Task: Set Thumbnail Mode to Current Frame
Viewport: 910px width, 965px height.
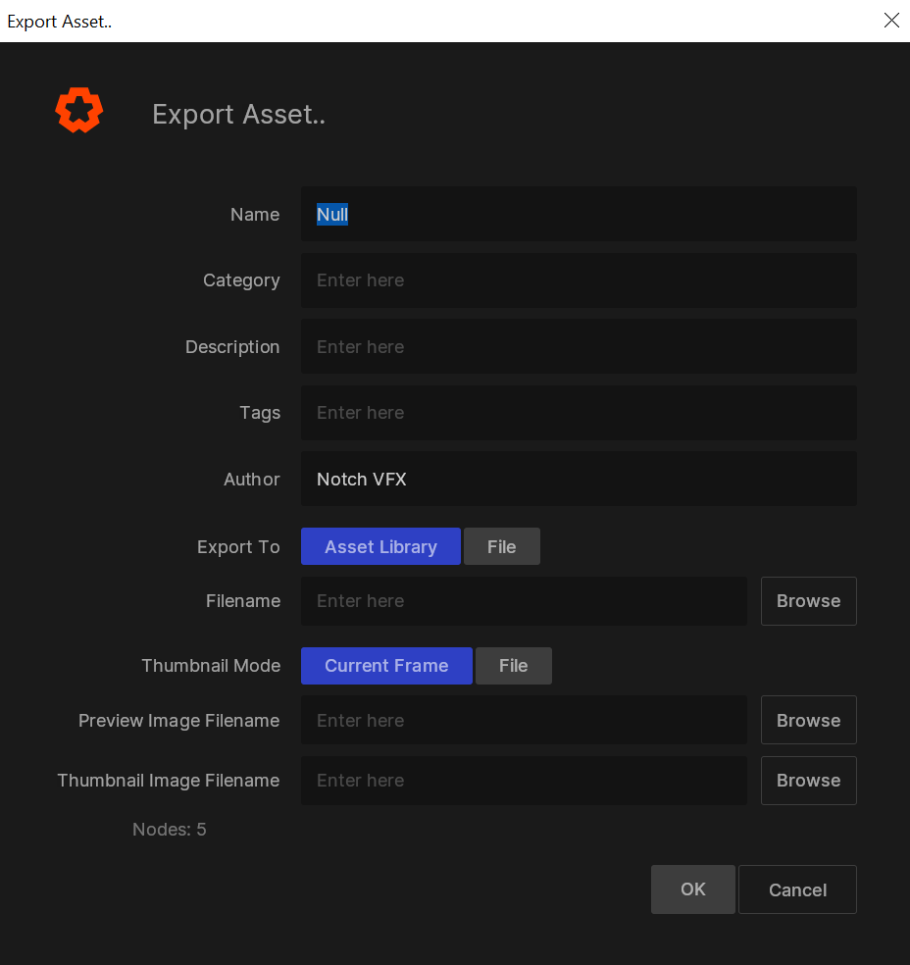Action: [386, 665]
